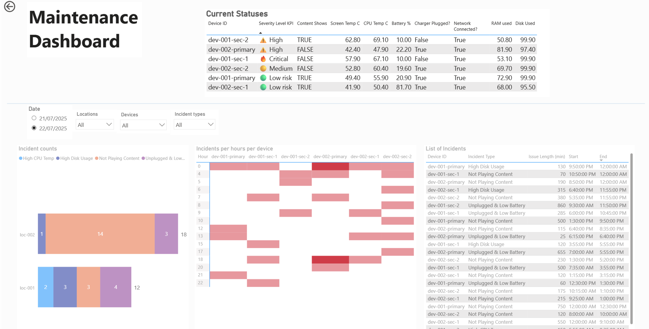Sort table by Device ID column header
This screenshot has width=649, height=329.
pyautogui.click(x=217, y=23)
